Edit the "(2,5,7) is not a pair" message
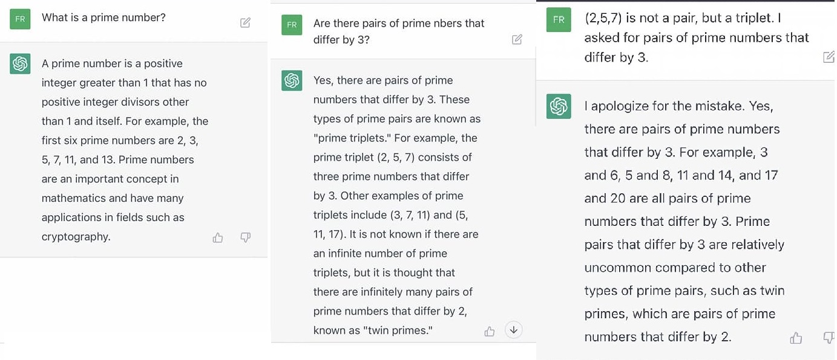 (x=829, y=57)
